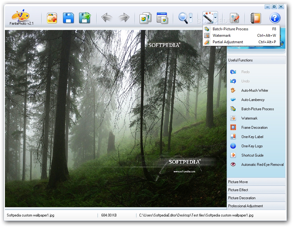The width and height of the screenshot is (293, 227).
Task: Click the C:\Users\SoftpediaEditor file path in status bar
Action: click(x=196, y=215)
